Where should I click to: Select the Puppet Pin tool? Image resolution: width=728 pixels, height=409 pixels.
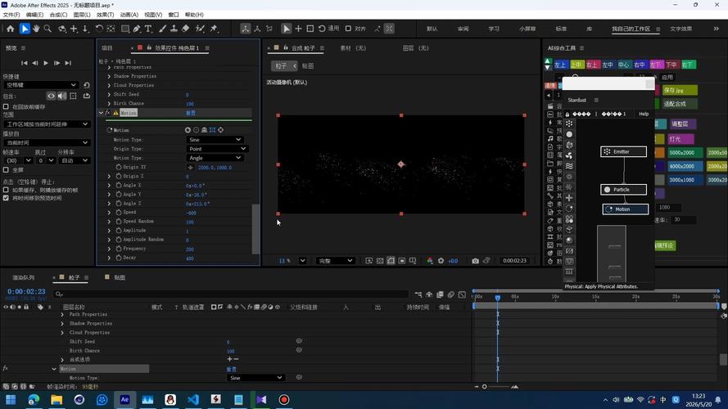(x=214, y=29)
